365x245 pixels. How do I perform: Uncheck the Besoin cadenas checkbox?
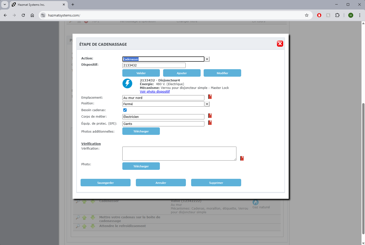click(125, 110)
